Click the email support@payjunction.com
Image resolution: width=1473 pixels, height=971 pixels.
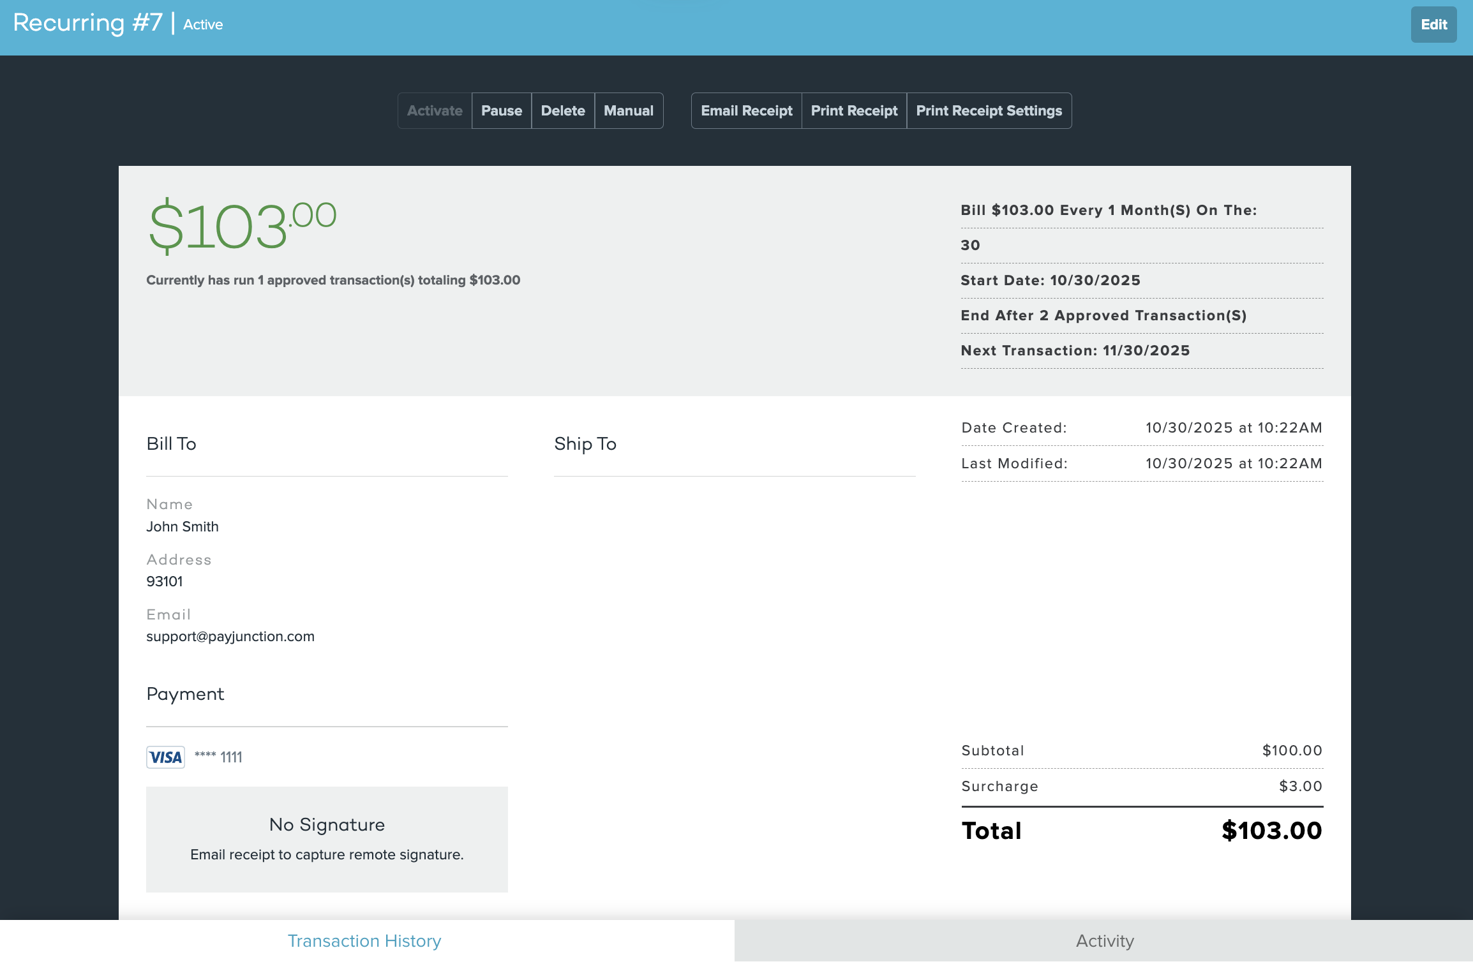coord(230,637)
